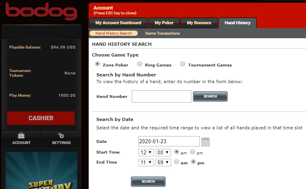Open the My Poker tab
This screenshot has height=189, width=306.
pos(164,23)
